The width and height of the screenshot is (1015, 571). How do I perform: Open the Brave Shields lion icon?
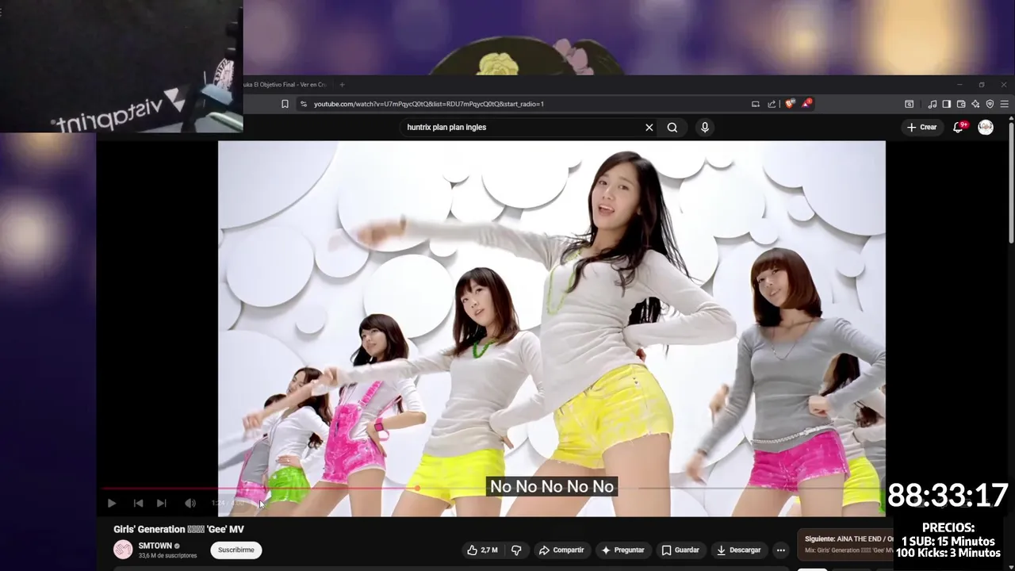790,104
